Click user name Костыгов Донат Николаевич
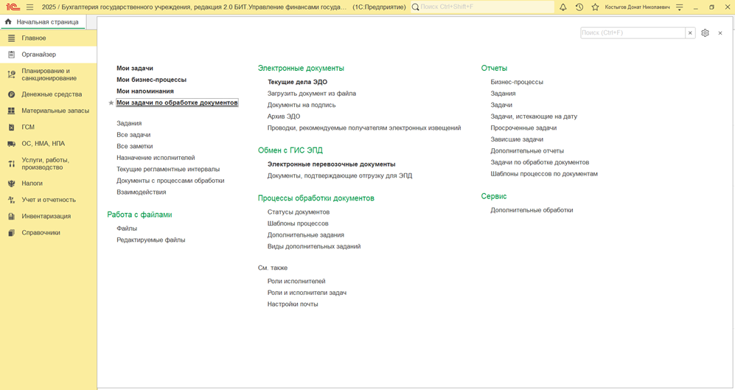The image size is (735, 390). coord(637,7)
